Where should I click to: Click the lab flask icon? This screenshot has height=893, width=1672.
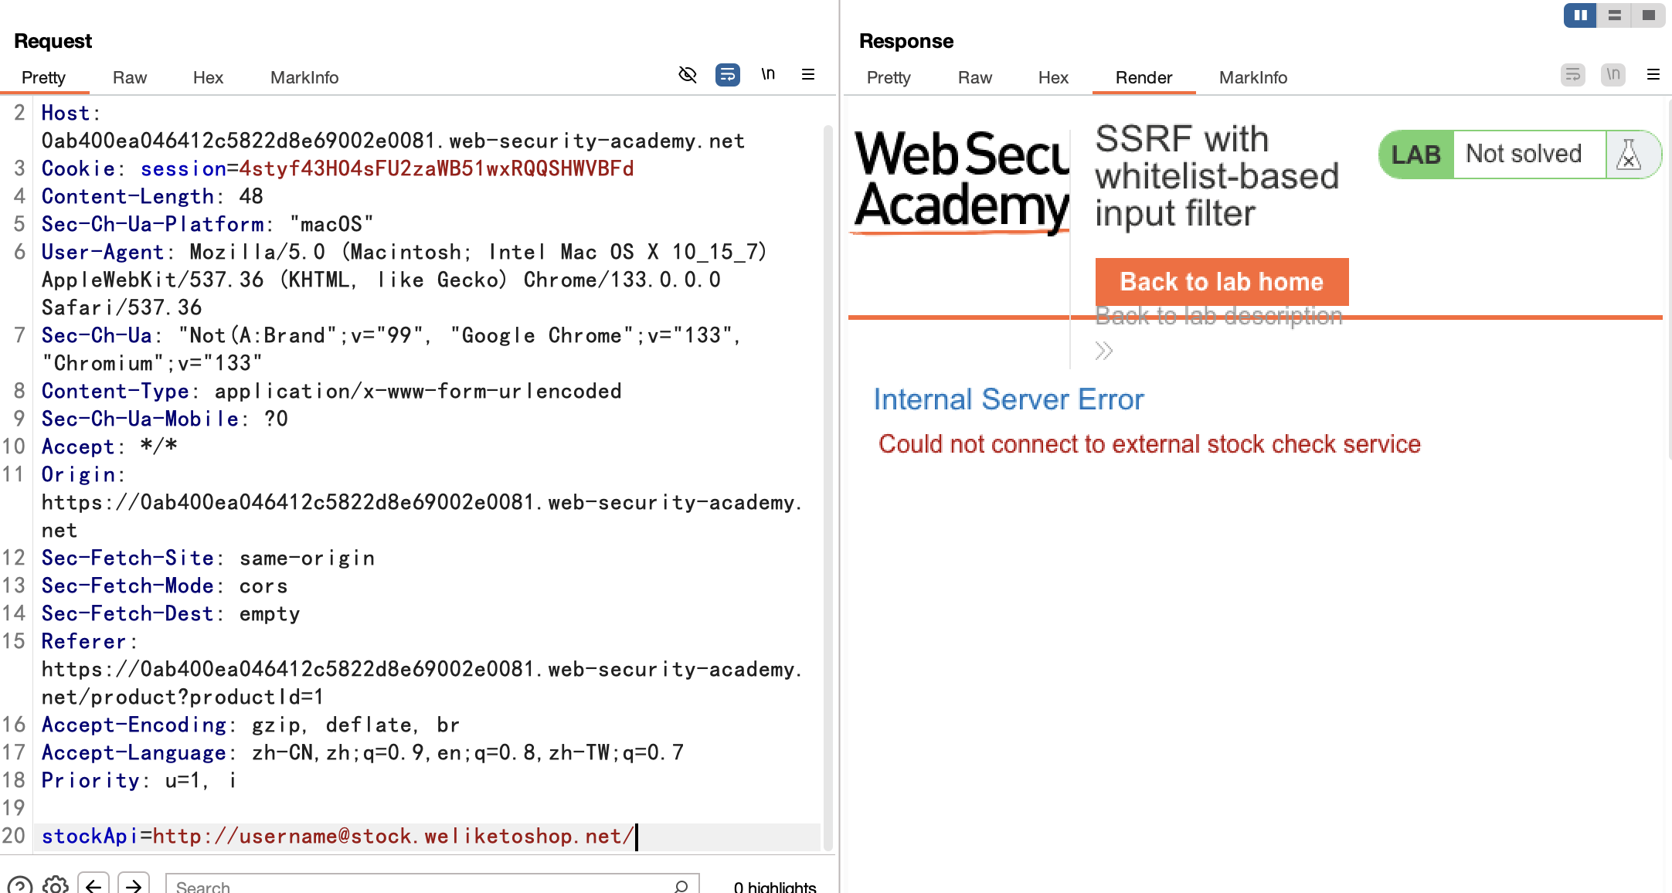point(1629,154)
